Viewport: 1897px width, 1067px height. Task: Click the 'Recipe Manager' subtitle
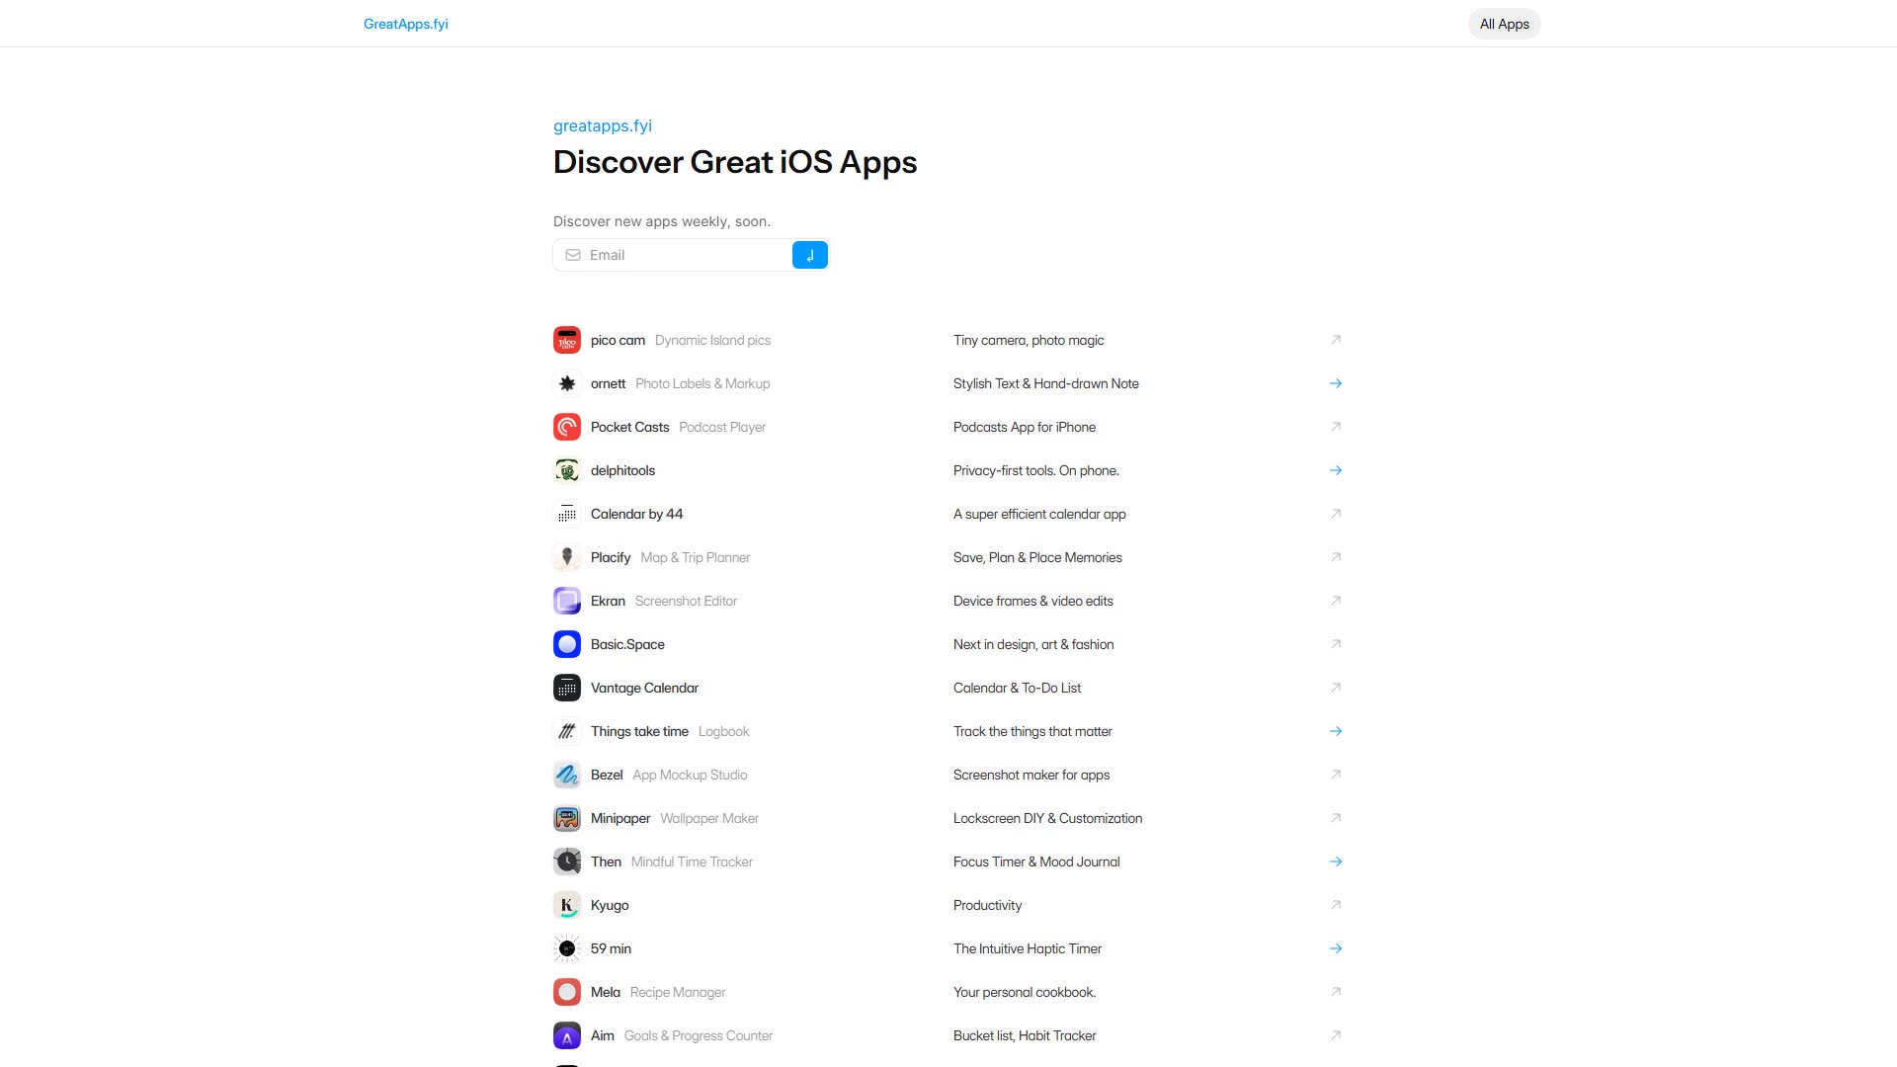tap(678, 992)
